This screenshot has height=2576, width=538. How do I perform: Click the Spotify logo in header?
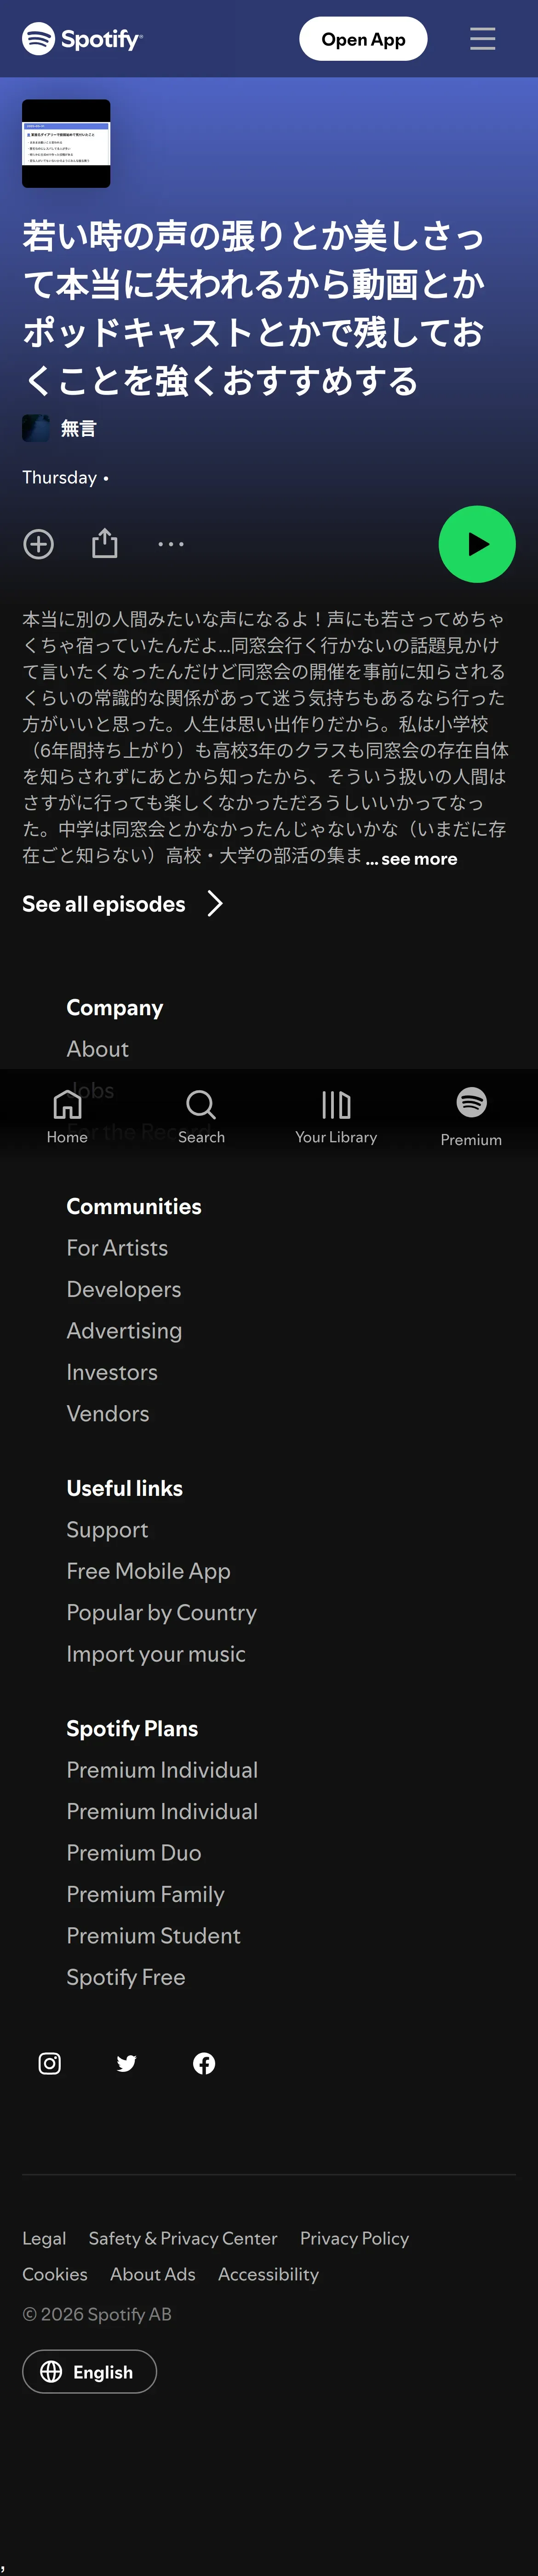coord(83,39)
